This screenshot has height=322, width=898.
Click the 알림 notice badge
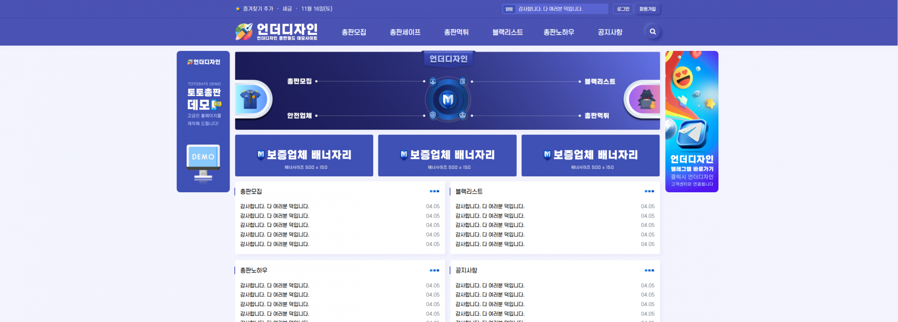(x=509, y=9)
